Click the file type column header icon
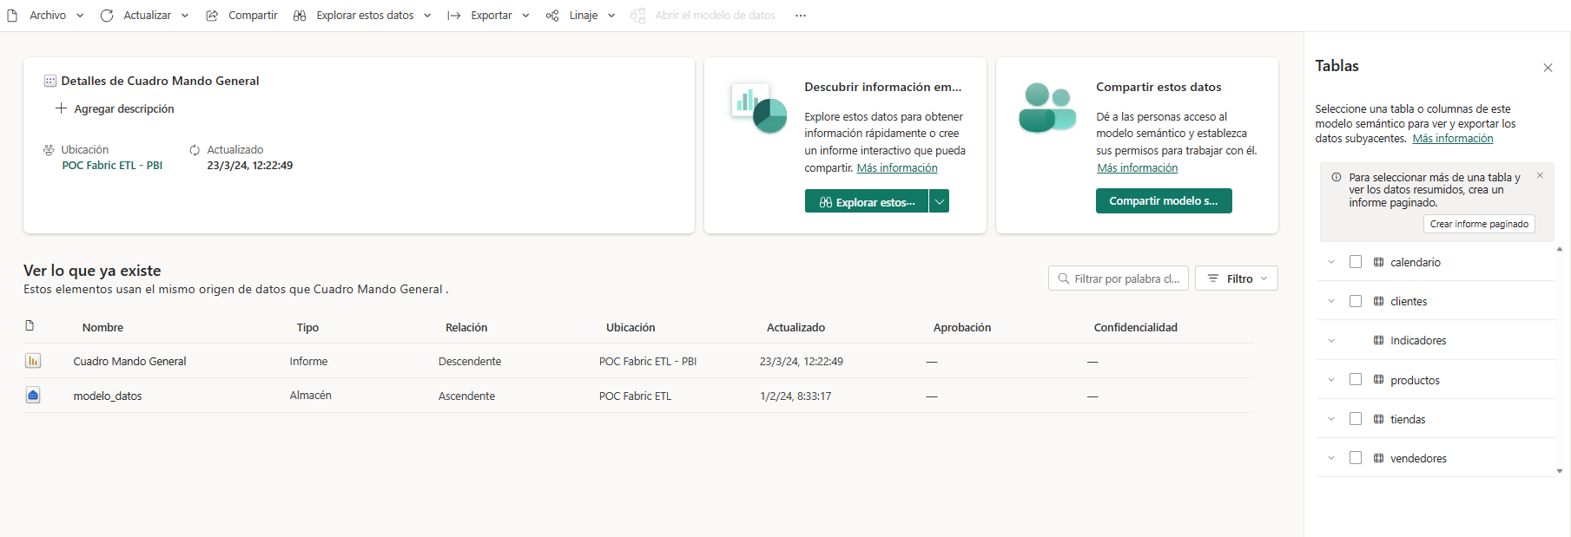This screenshot has width=1571, height=537. tap(30, 326)
